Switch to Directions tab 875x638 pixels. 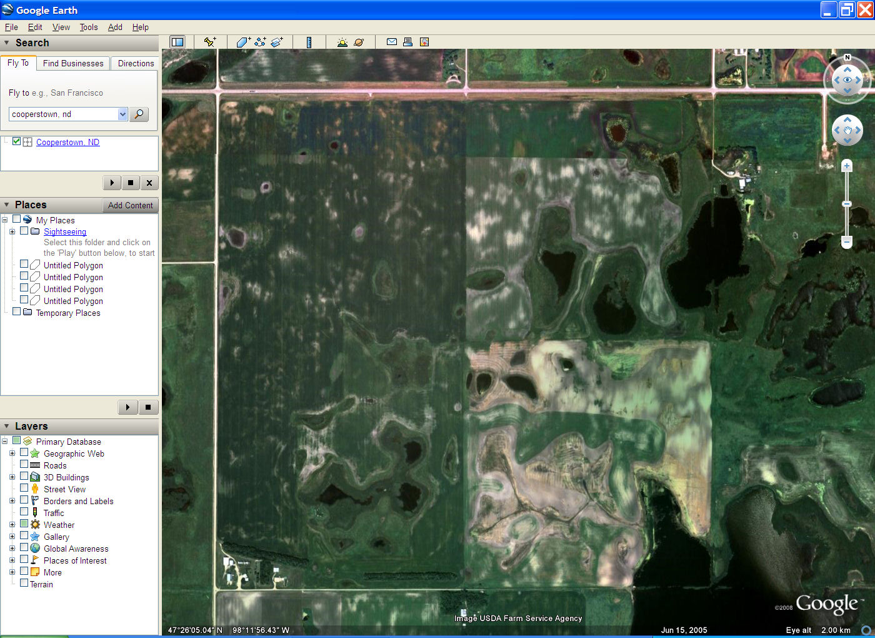[136, 63]
